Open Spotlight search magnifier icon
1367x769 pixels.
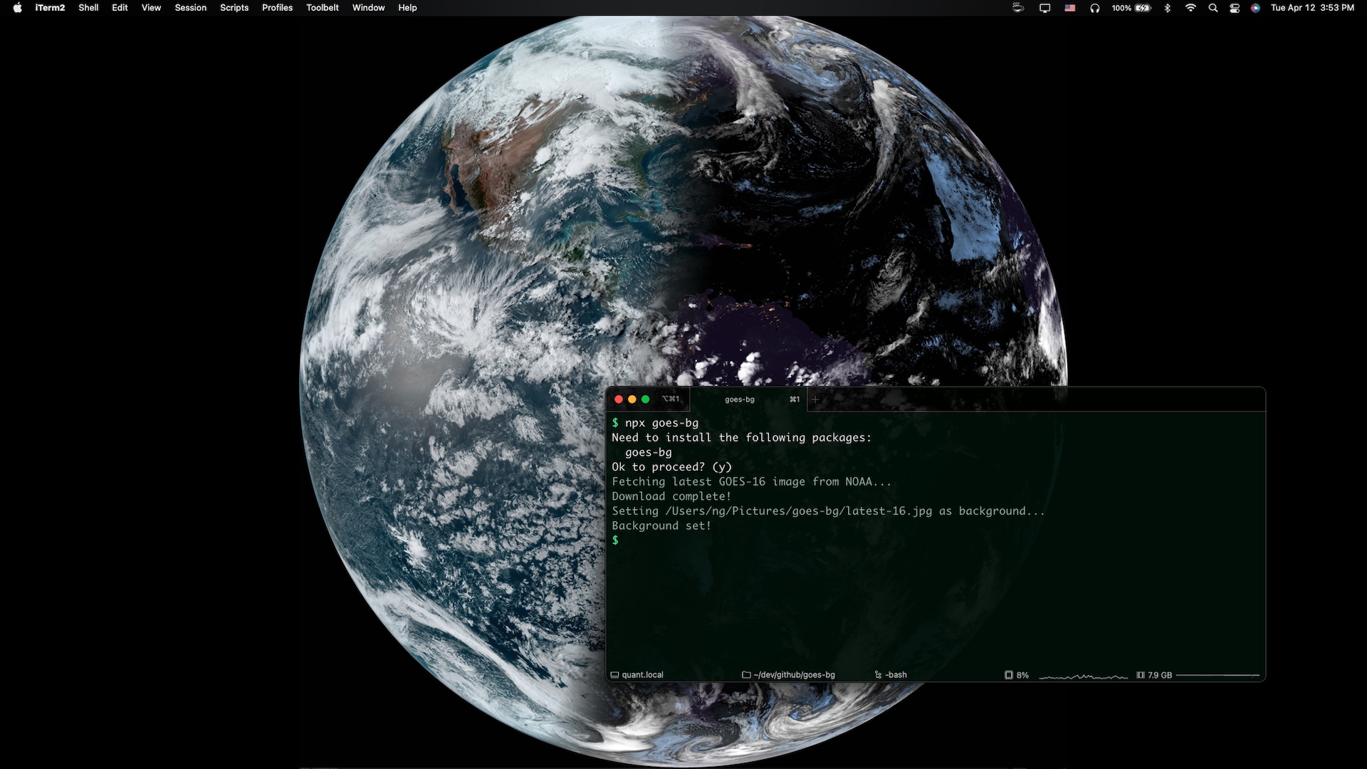pos(1213,8)
